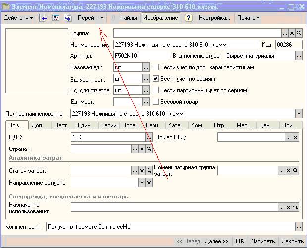Image resolution: width=307 pixels, height=248 pixels.
Task: Click the OK button
Action: pyautogui.click(x=240, y=241)
